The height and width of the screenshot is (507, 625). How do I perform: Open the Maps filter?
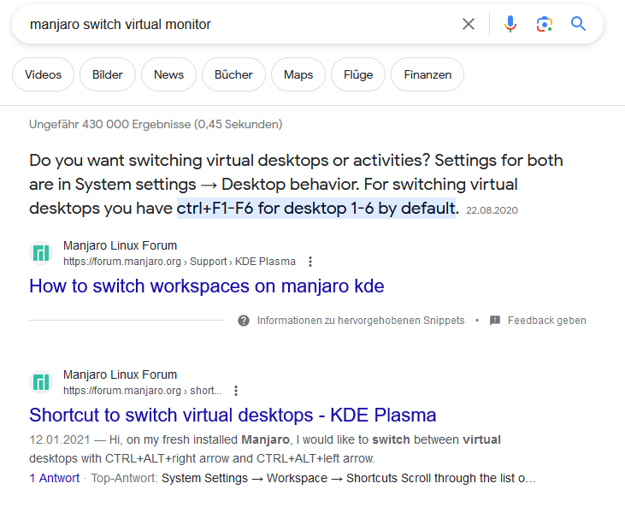(298, 74)
